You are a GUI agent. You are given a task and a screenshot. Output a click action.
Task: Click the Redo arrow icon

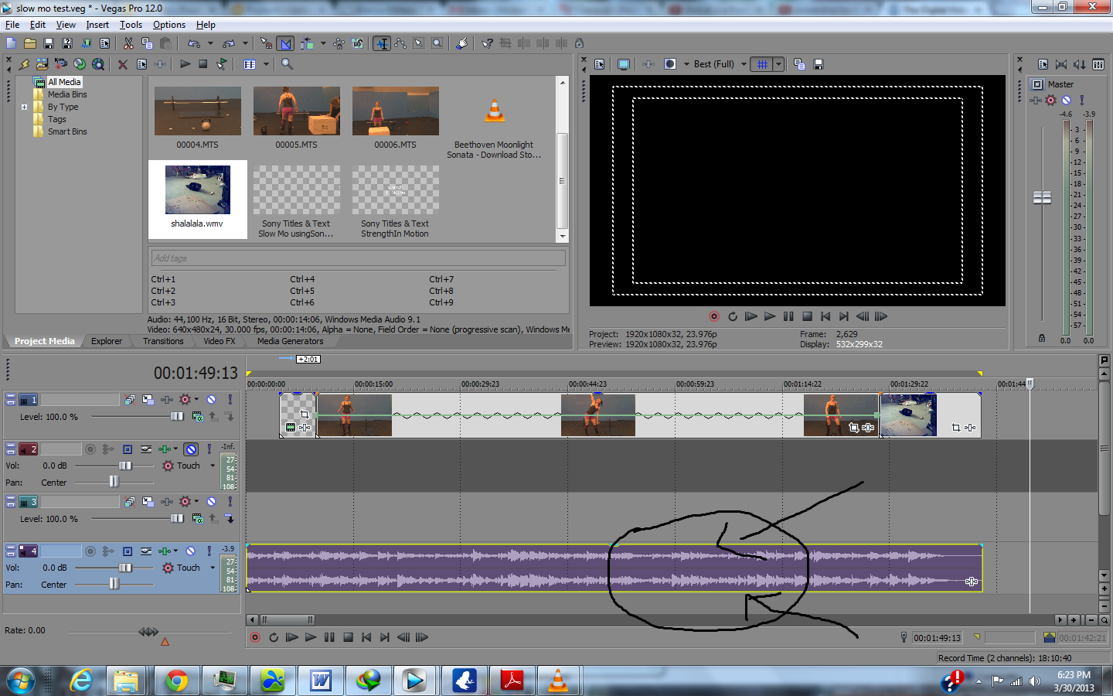click(229, 43)
